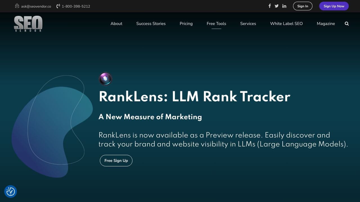Click the RankLens: LLM Rank Tracker heading
The height and width of the screenshot is (202, 360).
click(194, 97)
